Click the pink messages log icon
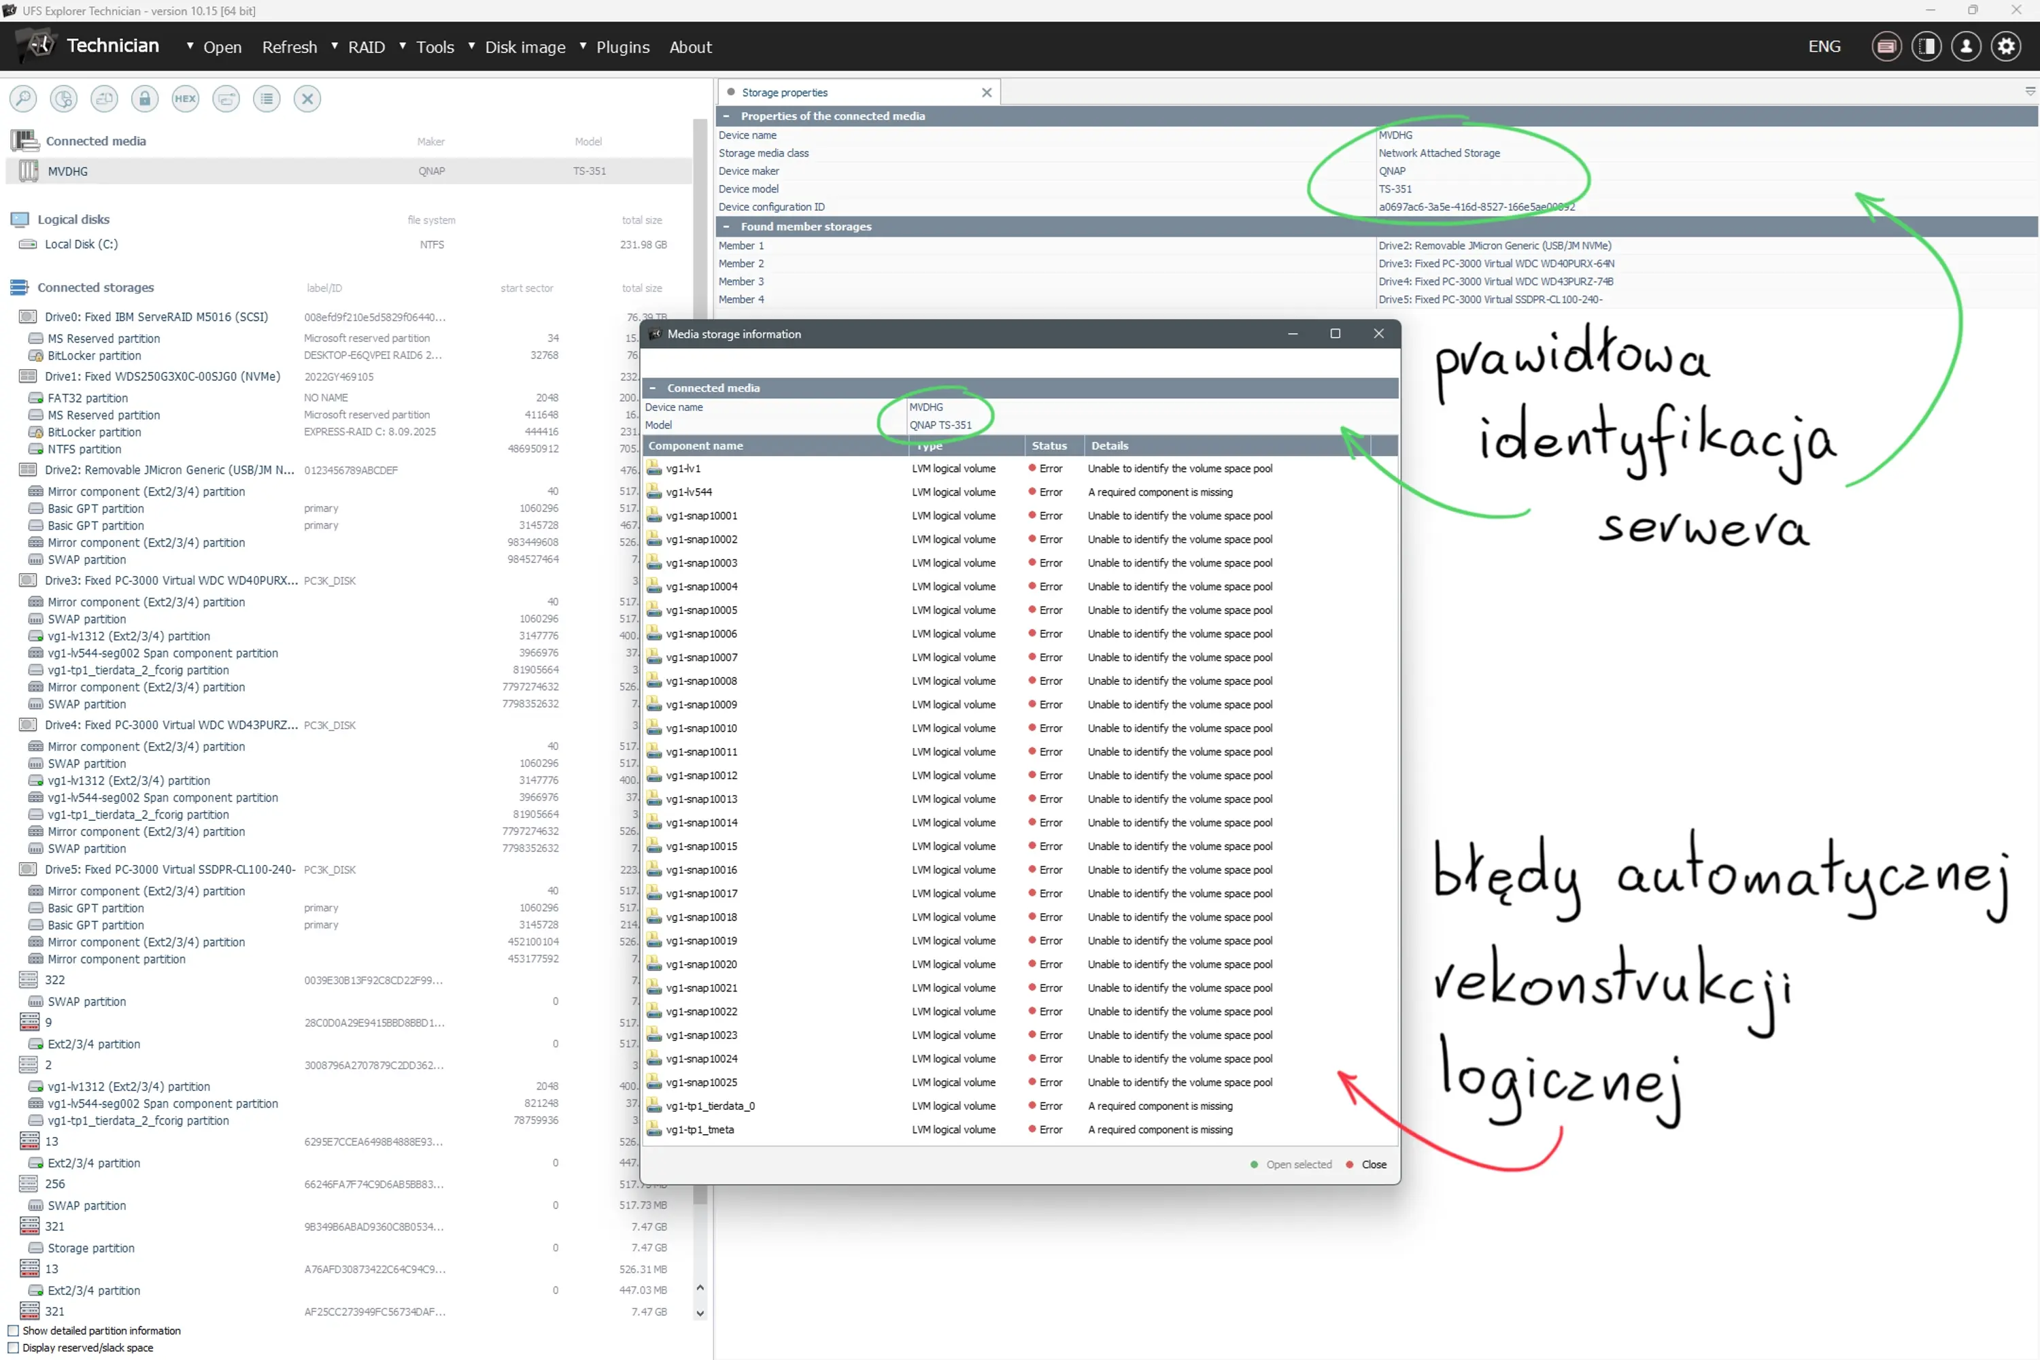The height and width of the screenshot is (1360, 2040). [1886, 47]
